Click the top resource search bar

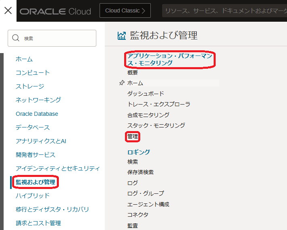pyautogui.click(x=225, y=11)
